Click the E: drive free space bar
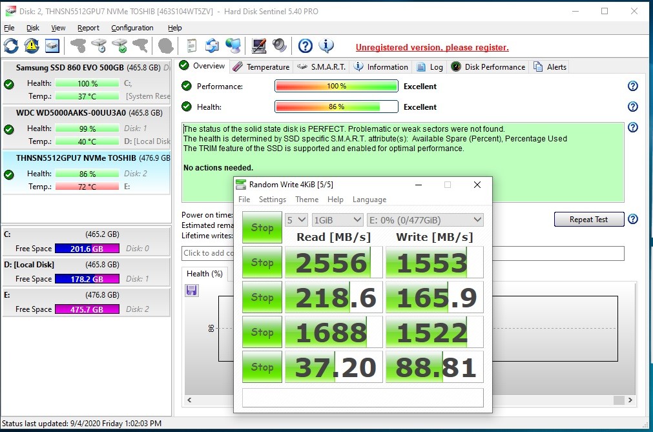The width and height of the screenshot is (653, 432). click(87, 309)
